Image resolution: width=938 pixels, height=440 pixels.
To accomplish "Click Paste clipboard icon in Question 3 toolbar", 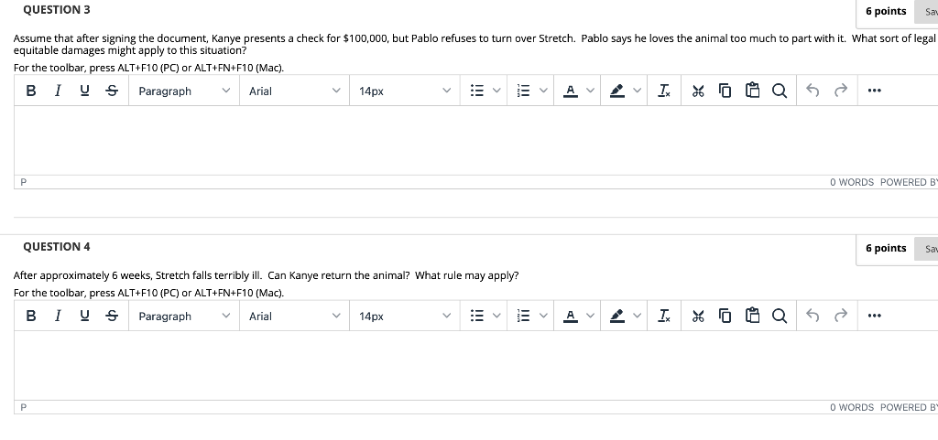I will click(x=752, y=91).
